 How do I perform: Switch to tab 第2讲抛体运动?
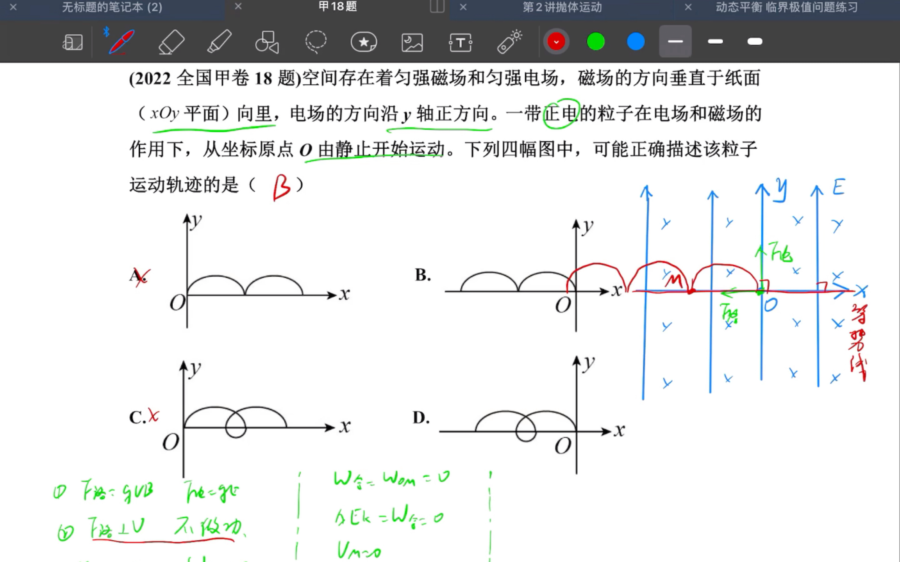pyautogui.click(x=562, y=7)
